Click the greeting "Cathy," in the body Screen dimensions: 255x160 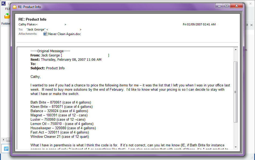tap(36, 77)
